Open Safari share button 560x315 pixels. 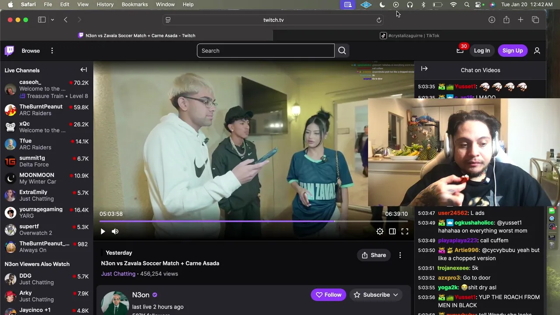tap(506, 20)
